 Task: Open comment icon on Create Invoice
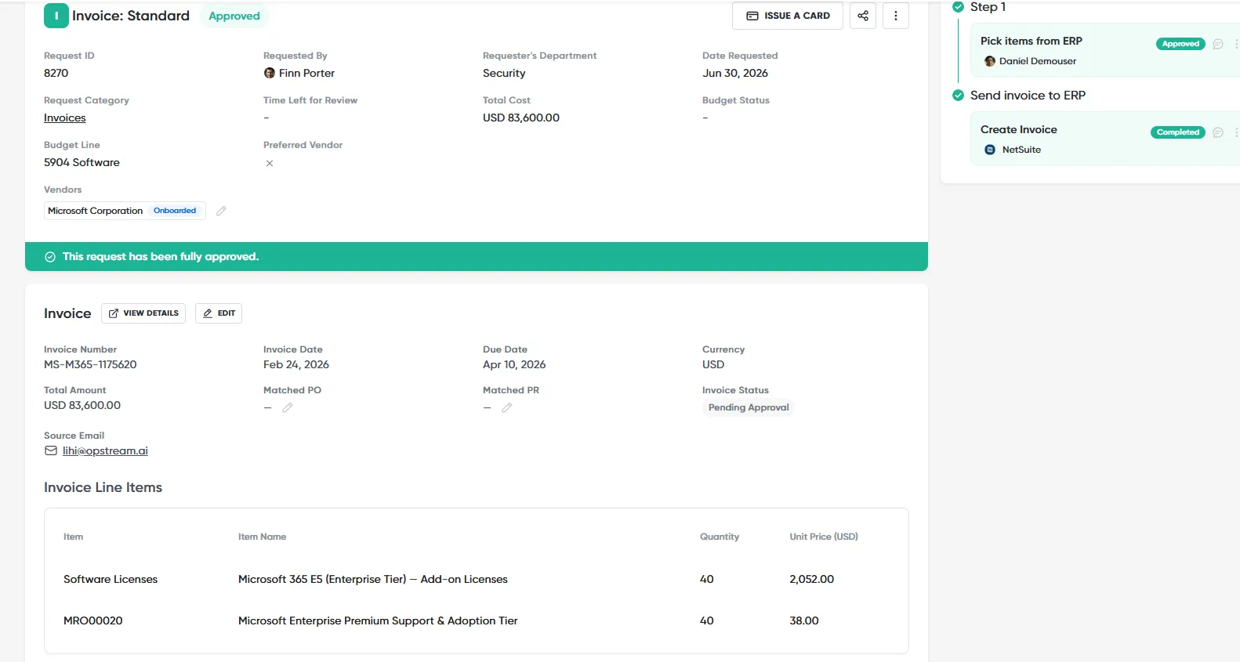[1218, 132]
